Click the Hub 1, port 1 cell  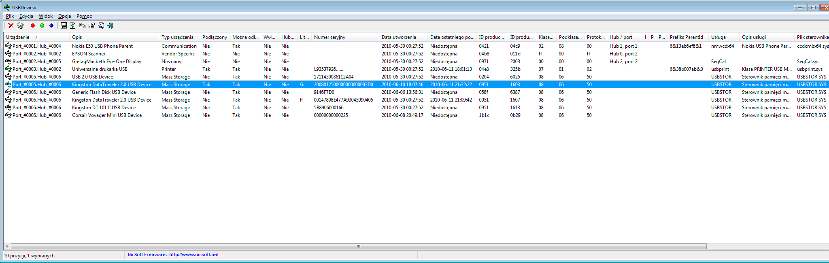coord(623,46)
